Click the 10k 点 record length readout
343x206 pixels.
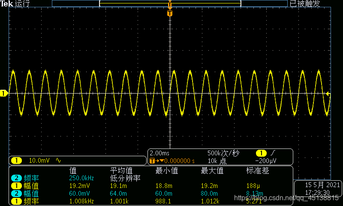tap(217, 161)
